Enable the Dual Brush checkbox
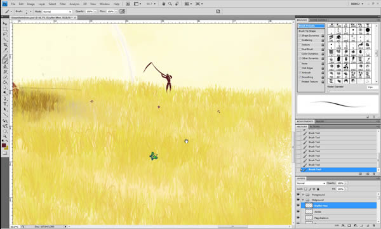Screen dimensions: 381x229 click(x=300, y=49)
